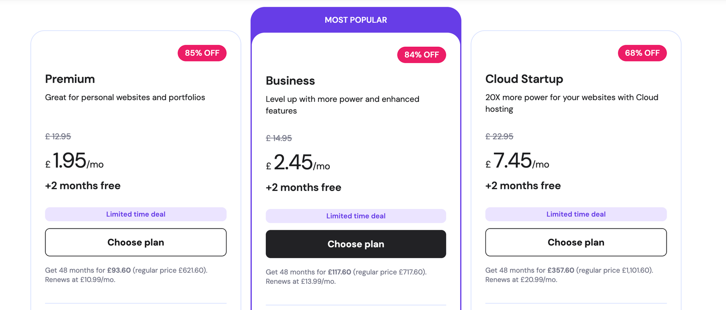Click the 85% OFF badge

202,53
